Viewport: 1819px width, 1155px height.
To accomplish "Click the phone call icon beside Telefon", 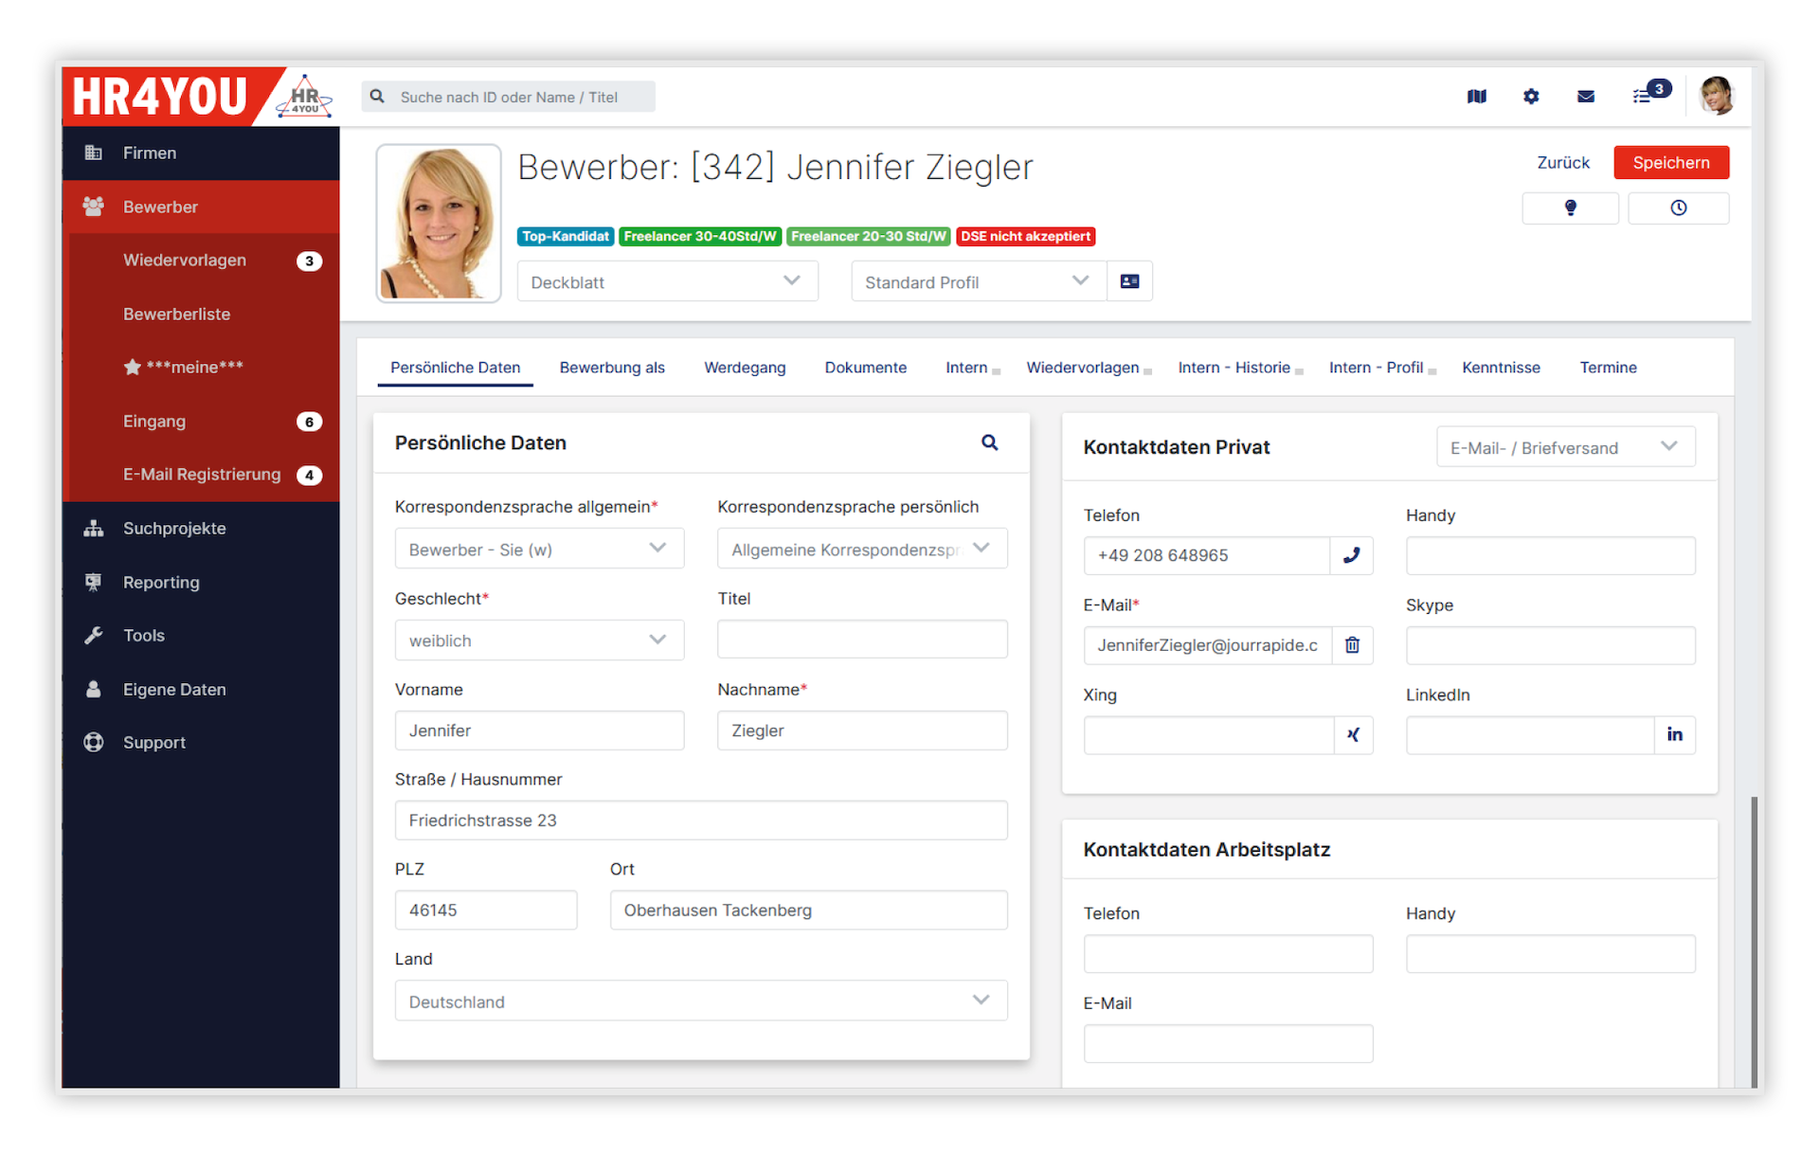I will click(1351, 555).
